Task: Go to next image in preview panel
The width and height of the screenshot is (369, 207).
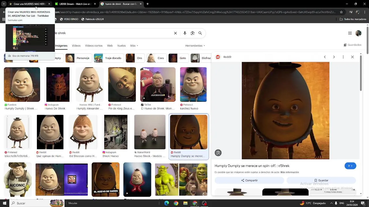Action: tap(334, 57)
